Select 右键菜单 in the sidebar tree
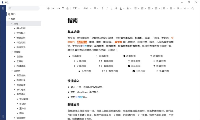The width and height of the screenshot is (200, 120). coord(21,66)
